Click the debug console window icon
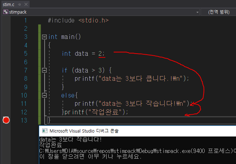 click(45, 131)
